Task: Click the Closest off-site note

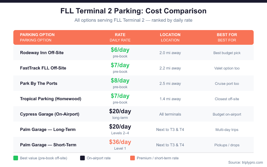Action: pyautogui.click(x=227, y=99)
